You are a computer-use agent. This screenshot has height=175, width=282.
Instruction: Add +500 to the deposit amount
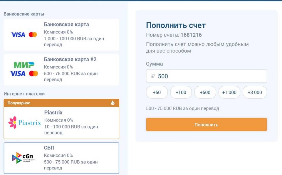pyautogui.click(x=205, y=92)
